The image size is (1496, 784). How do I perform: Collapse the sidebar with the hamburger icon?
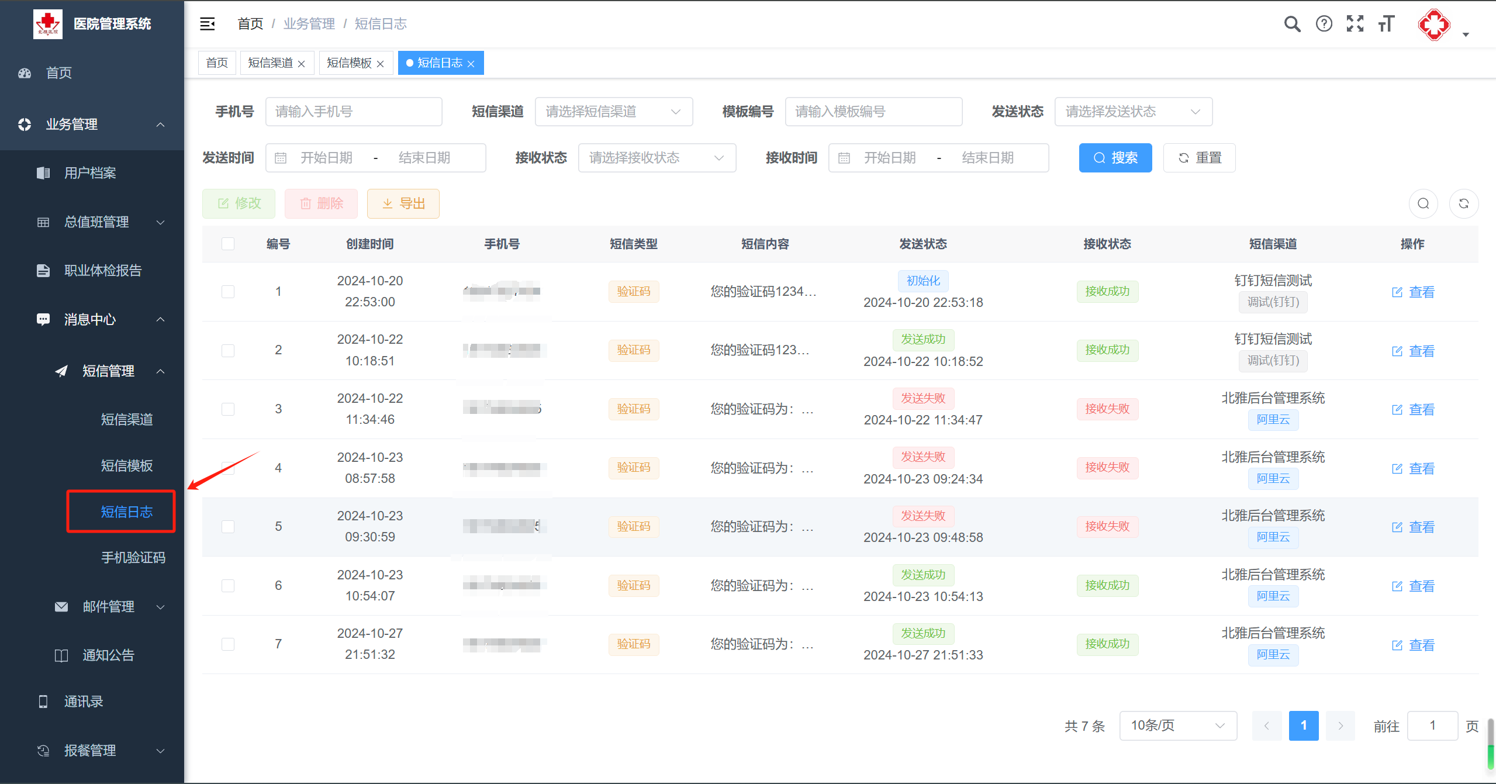click(x=208, y=24)
